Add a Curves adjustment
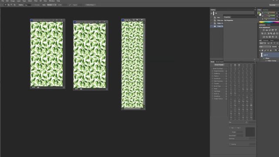The width and height of the screenshot is (279, 157). coord(269,30)
